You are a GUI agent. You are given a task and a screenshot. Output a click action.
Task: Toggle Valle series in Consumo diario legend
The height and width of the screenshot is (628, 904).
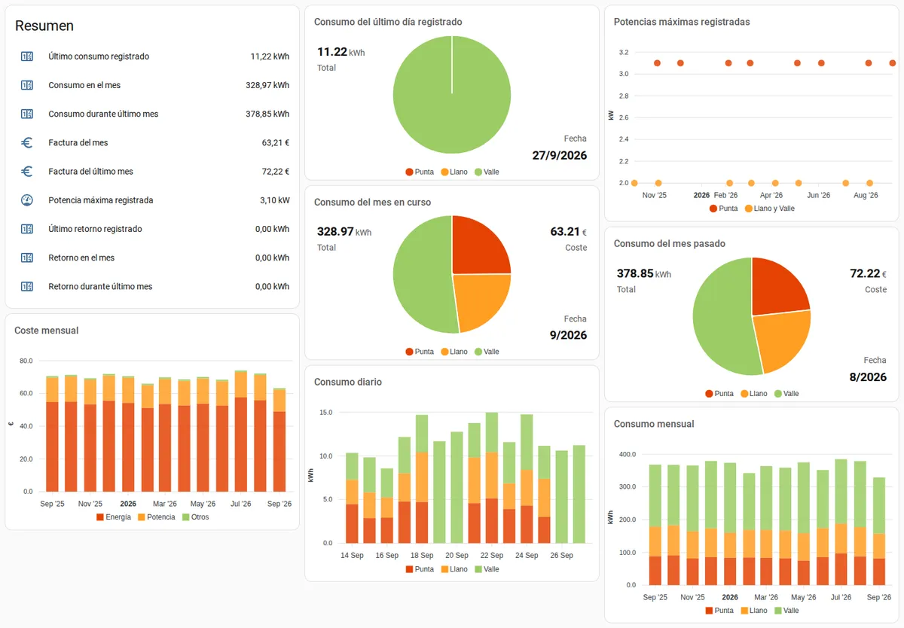487,569
